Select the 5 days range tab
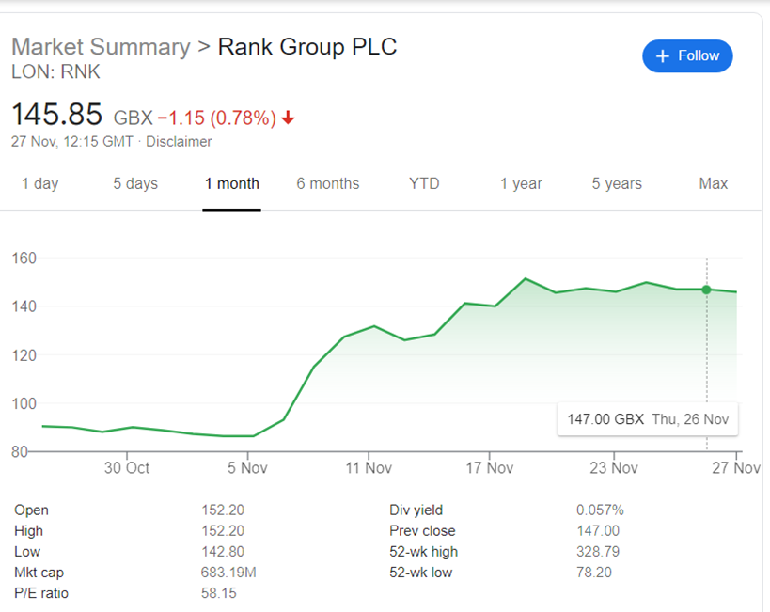This screenshot has width=770, height=612. (x=135, y=183)
